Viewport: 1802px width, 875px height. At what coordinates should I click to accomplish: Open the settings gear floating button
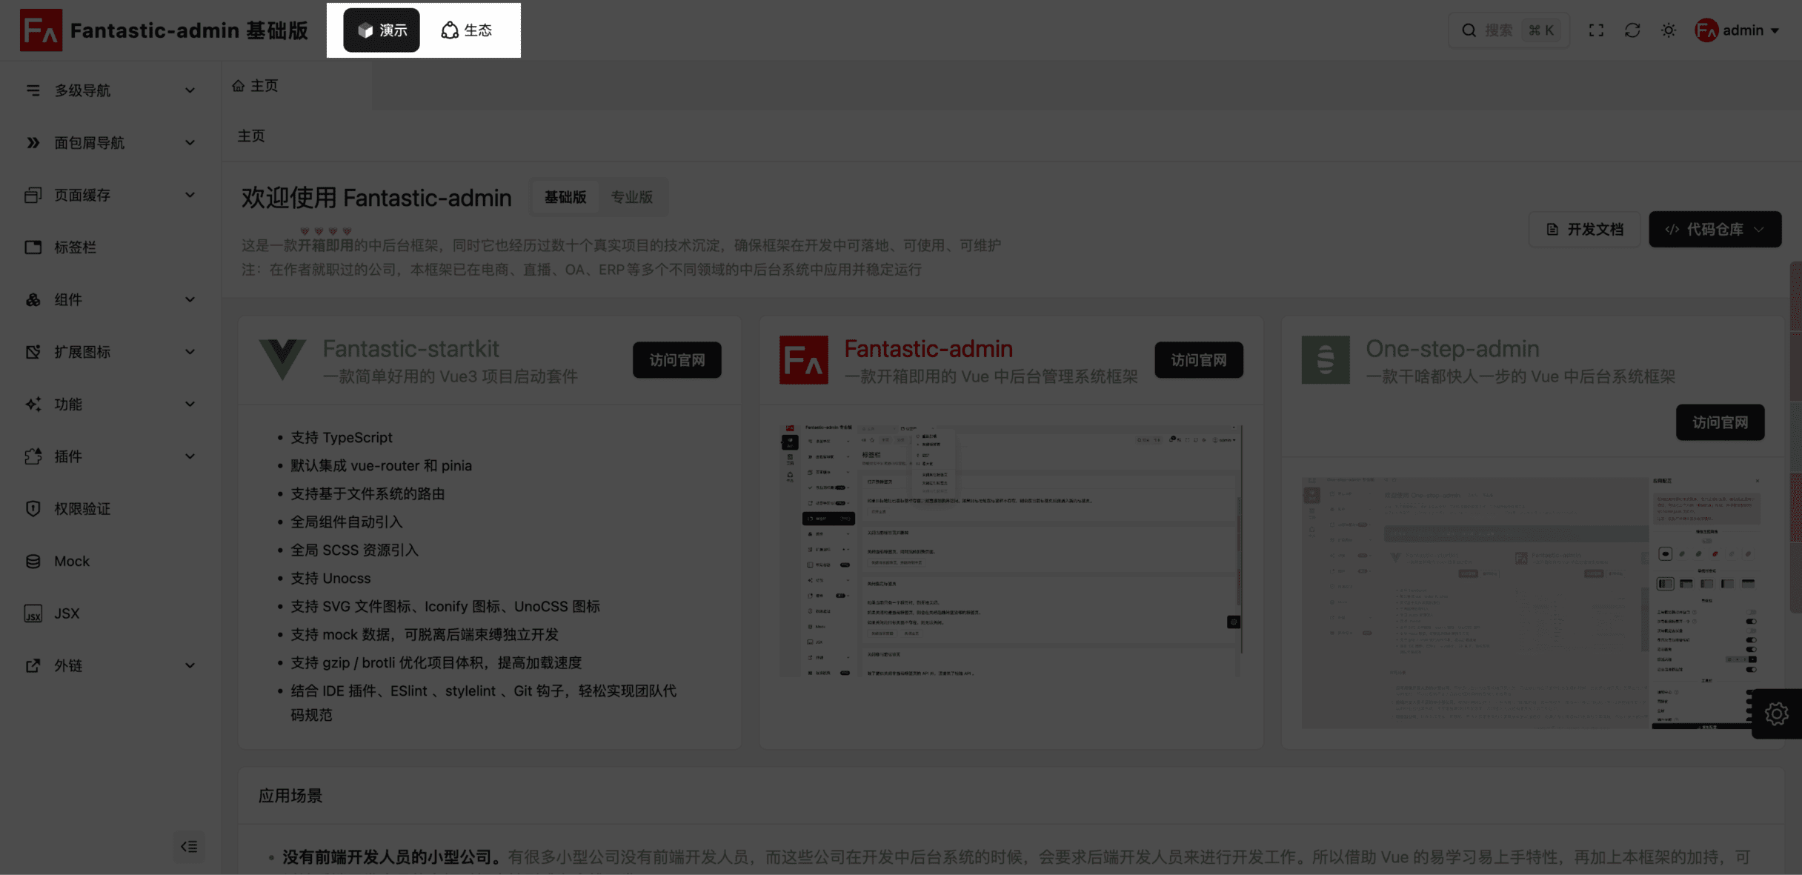(x=1776, y=713)
